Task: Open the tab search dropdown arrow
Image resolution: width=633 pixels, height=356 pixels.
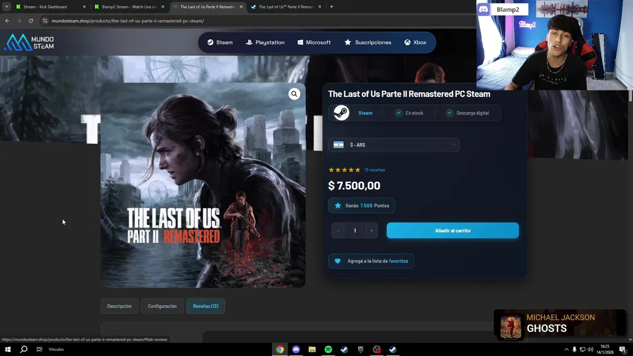Action: click(6, 7)
